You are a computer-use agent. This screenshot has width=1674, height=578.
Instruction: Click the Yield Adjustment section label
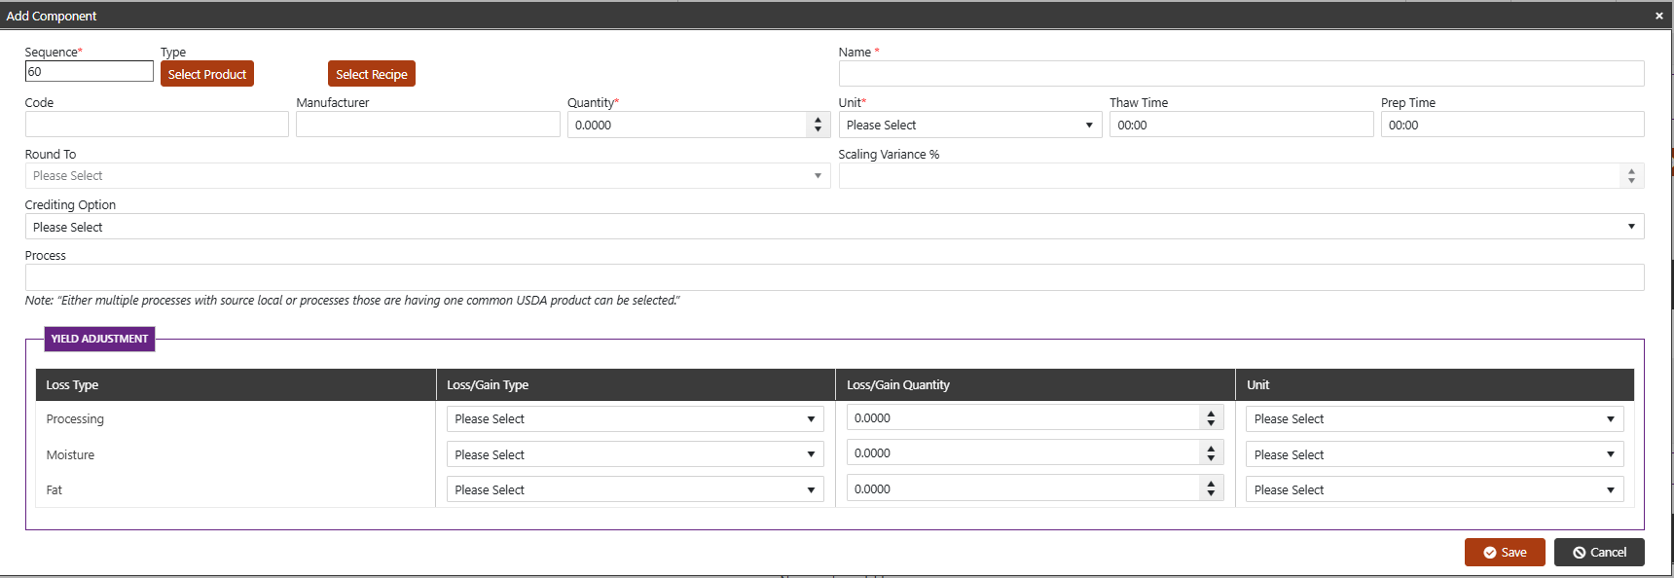(x=99, y=339)
